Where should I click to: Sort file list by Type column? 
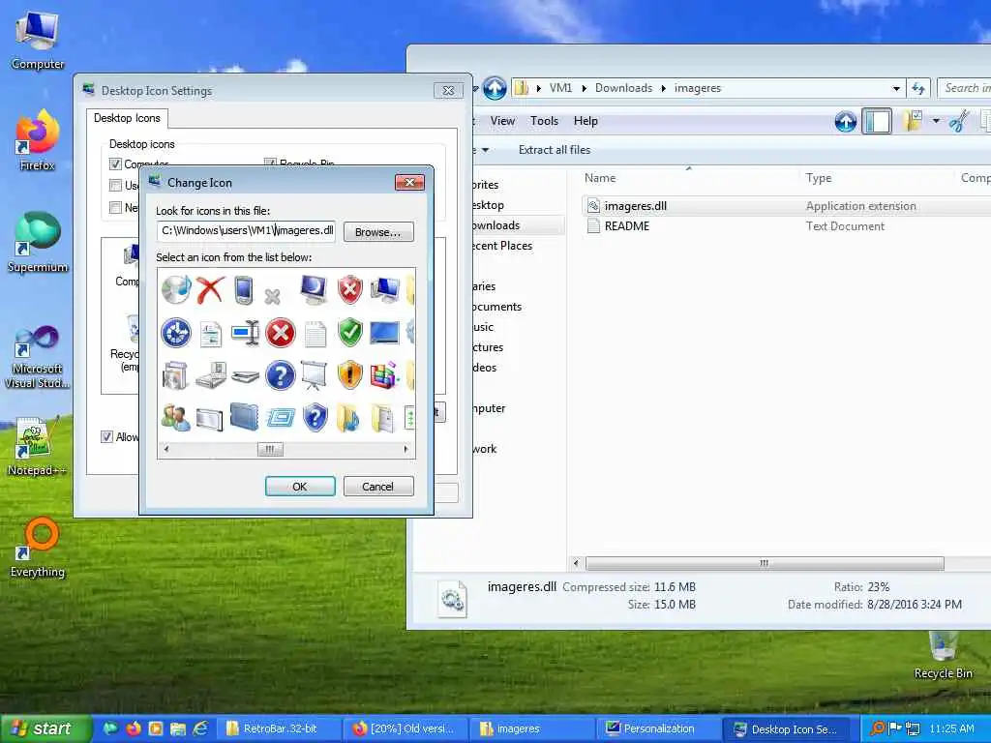pos(877,178)
